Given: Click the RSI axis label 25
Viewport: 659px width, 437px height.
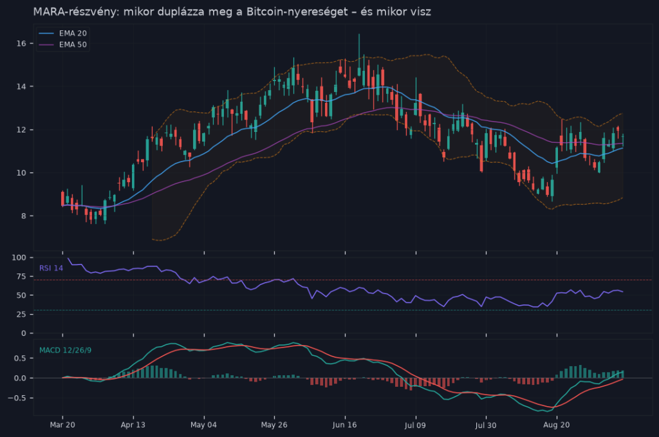Looking at the screenshot, I should click(21, 314).
